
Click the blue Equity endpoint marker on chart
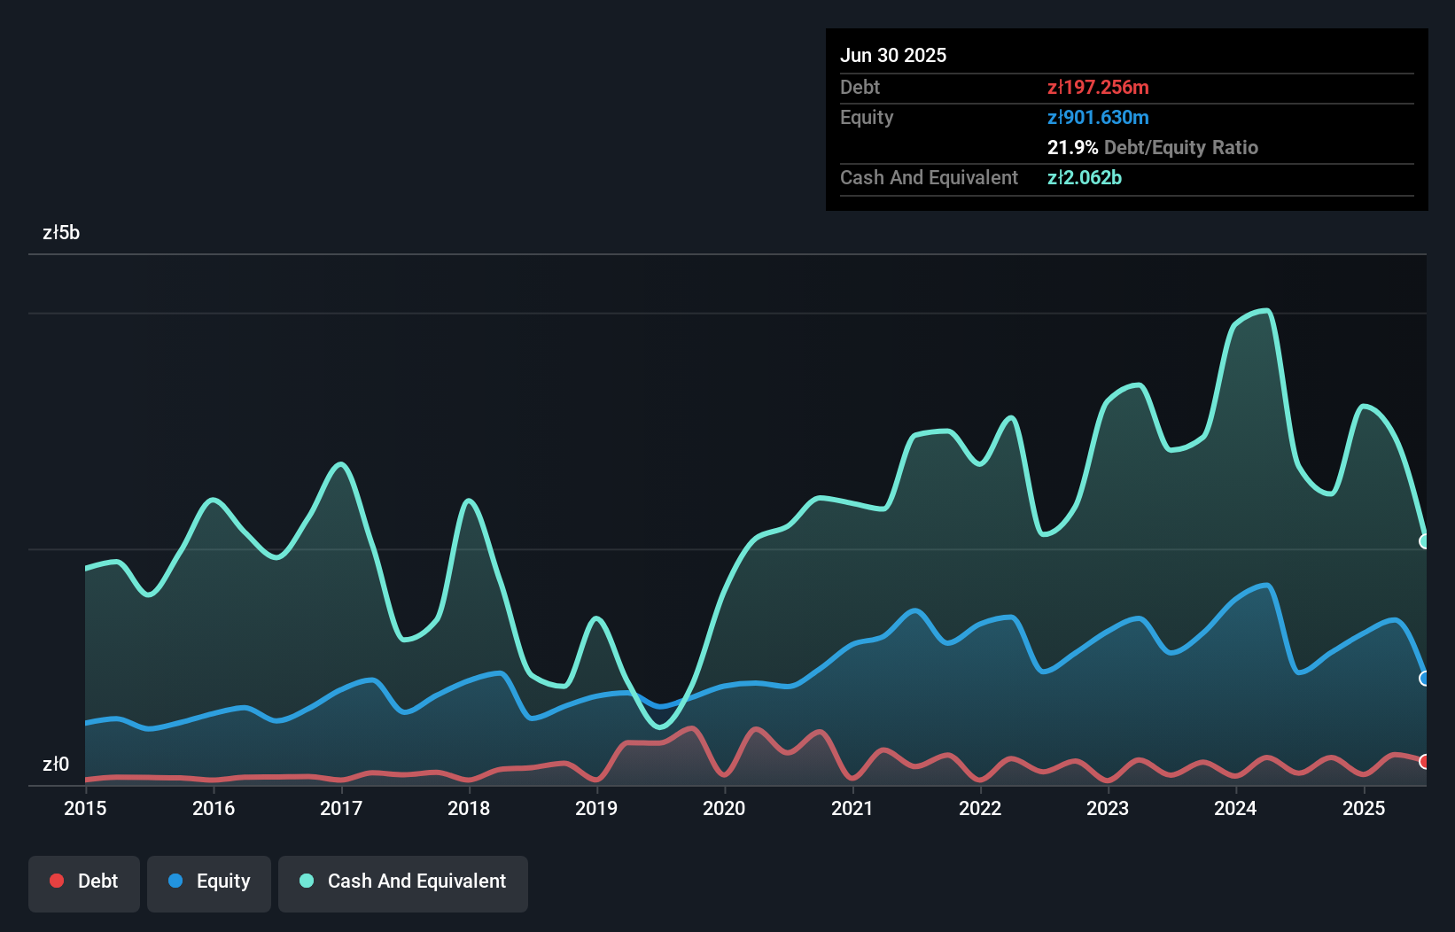(1425, 679)
